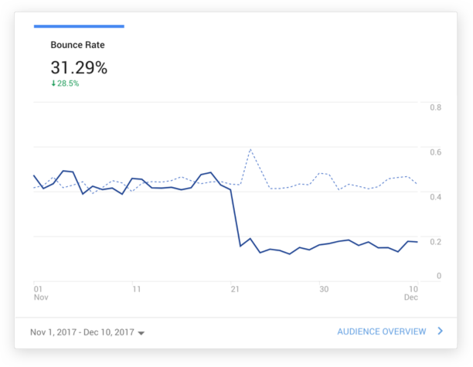This screenshot has height=367, width=473.
Task: Open the date range dropdown arrow
Action: [141, 333]
